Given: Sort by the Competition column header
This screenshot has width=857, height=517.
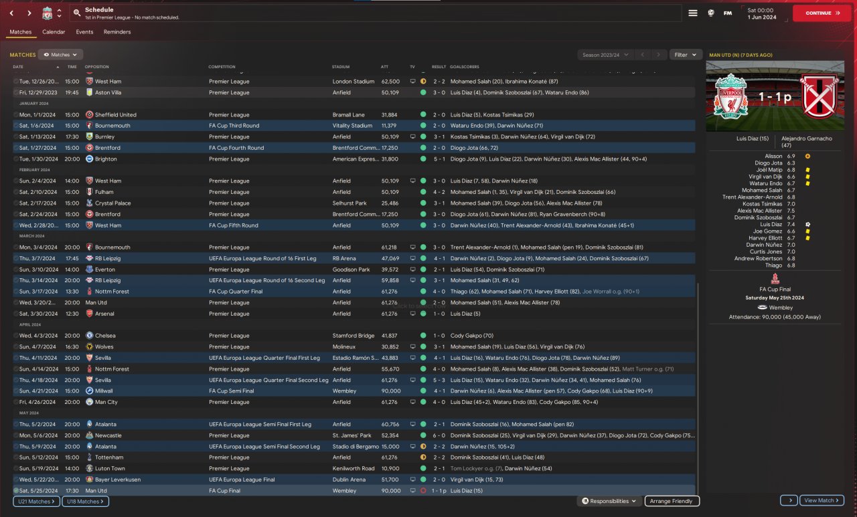Looking at the screenshot, I should (x=222, y=67).
